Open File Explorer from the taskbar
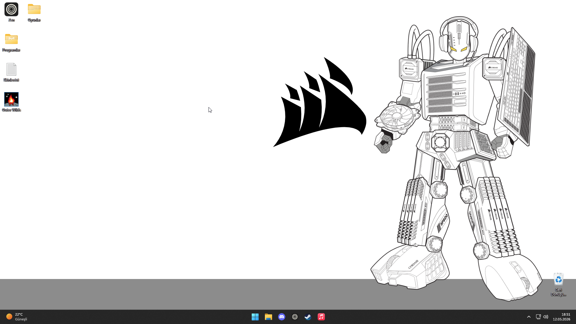The image size is (576, 324). (x=268, y=317)
